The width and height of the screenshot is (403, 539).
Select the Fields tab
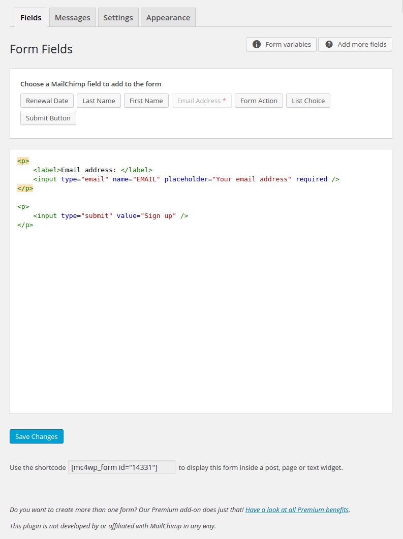coord(30,17)
